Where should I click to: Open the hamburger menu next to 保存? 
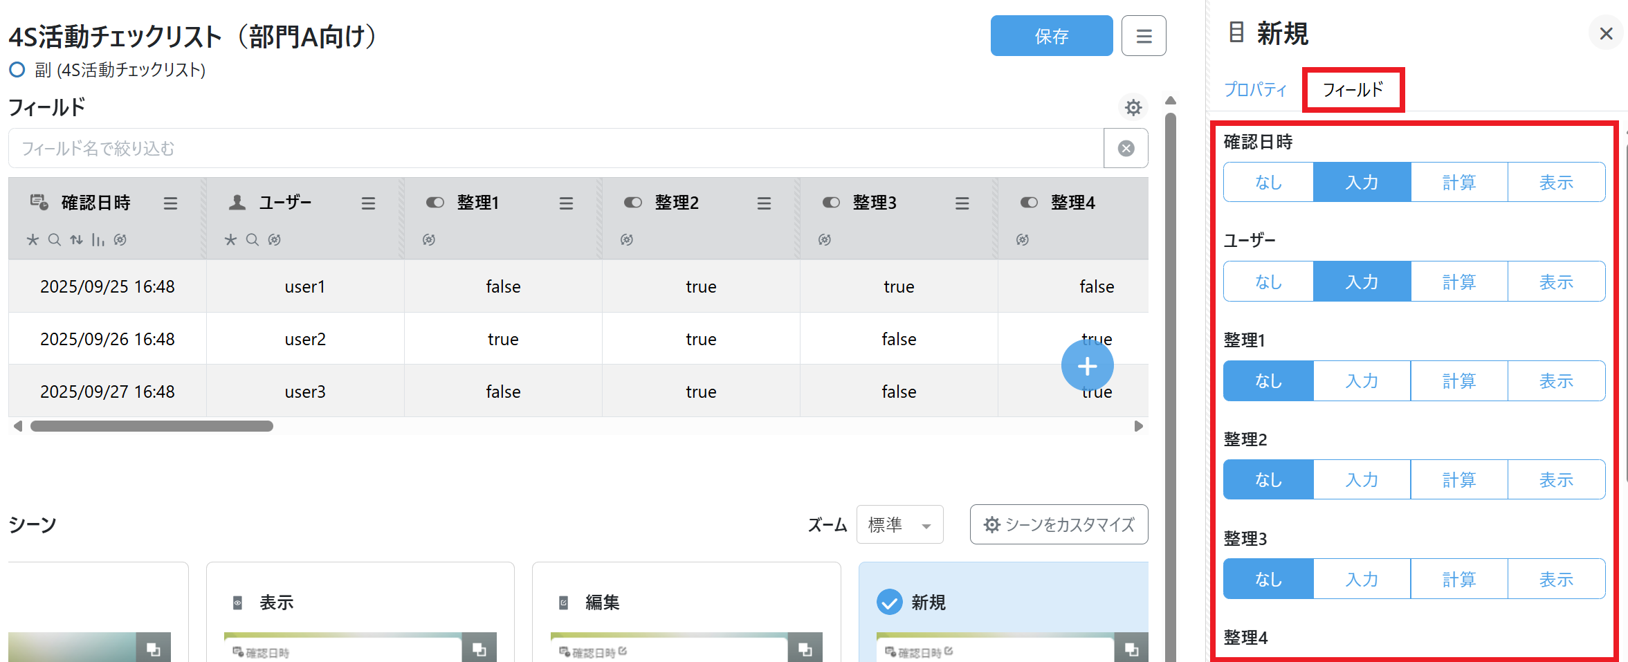(1144, 36)
